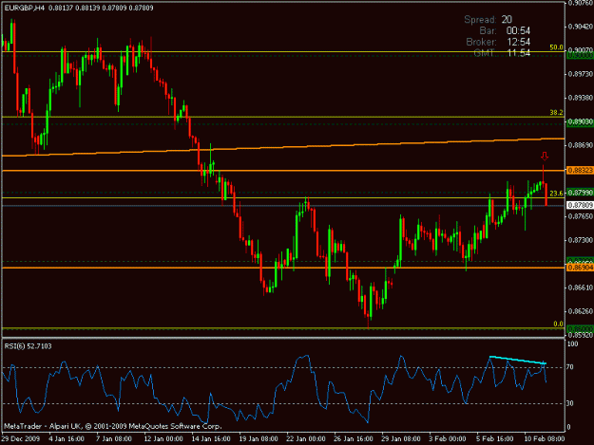Image resolution: width=594 pixels, height=445 pixels.
Task: Click the 38.2 Fibonacci level label
Action: (x=556, y=112)
